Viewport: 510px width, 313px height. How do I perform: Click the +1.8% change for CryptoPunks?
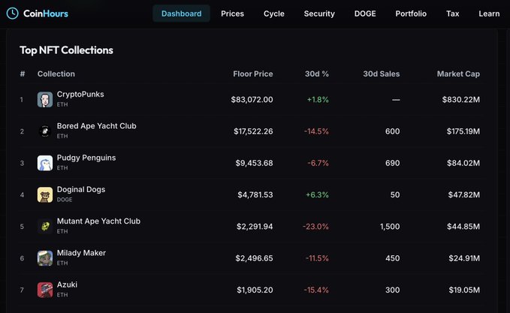[318, 100]
